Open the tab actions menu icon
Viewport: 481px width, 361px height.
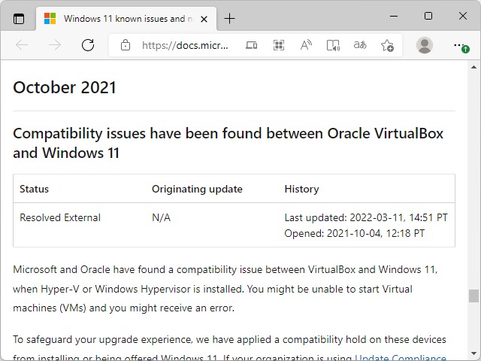point(19,18)
